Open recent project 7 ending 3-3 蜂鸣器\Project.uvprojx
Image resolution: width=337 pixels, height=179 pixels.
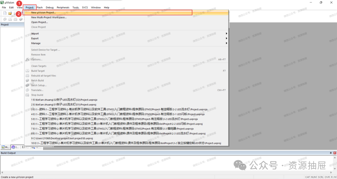click(127, 128)
